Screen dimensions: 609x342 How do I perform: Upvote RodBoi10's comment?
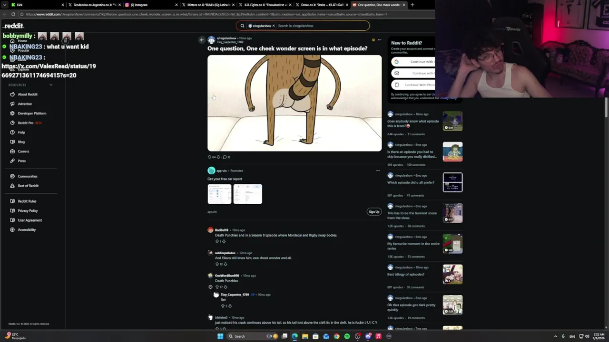coord(217,241)
